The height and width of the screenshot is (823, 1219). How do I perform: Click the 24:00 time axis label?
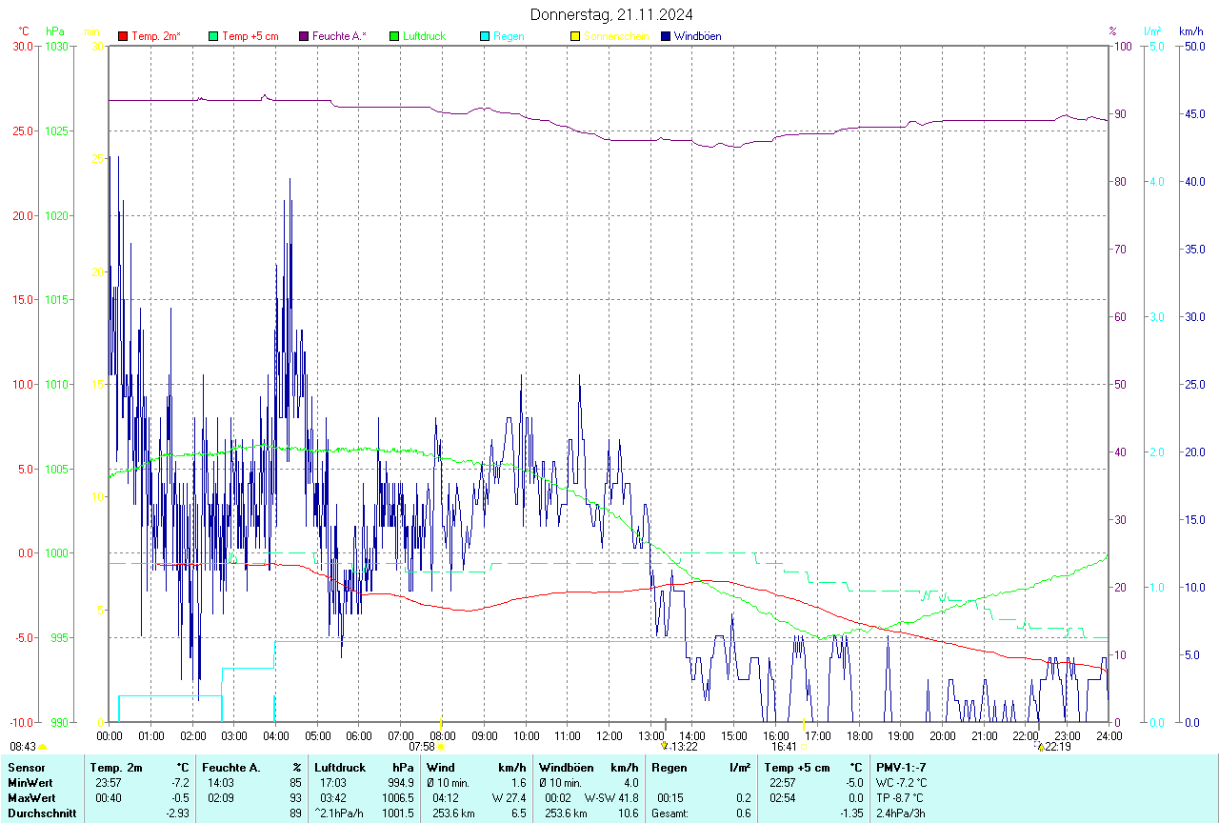tap(1109, 735)
